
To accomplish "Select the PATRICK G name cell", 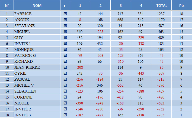I will pyautogui.click(x=37, y=55).
